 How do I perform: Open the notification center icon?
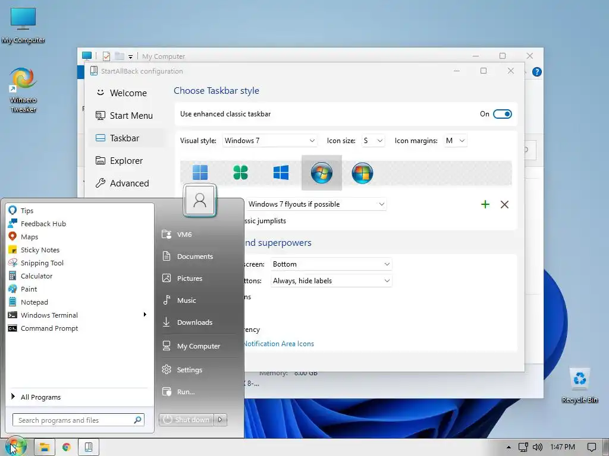point(592,447)
